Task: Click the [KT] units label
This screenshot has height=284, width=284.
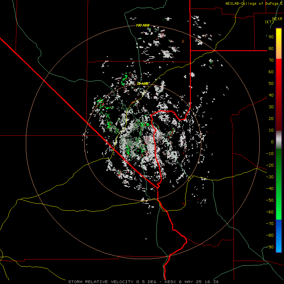Action: click(x=269, y=22)
